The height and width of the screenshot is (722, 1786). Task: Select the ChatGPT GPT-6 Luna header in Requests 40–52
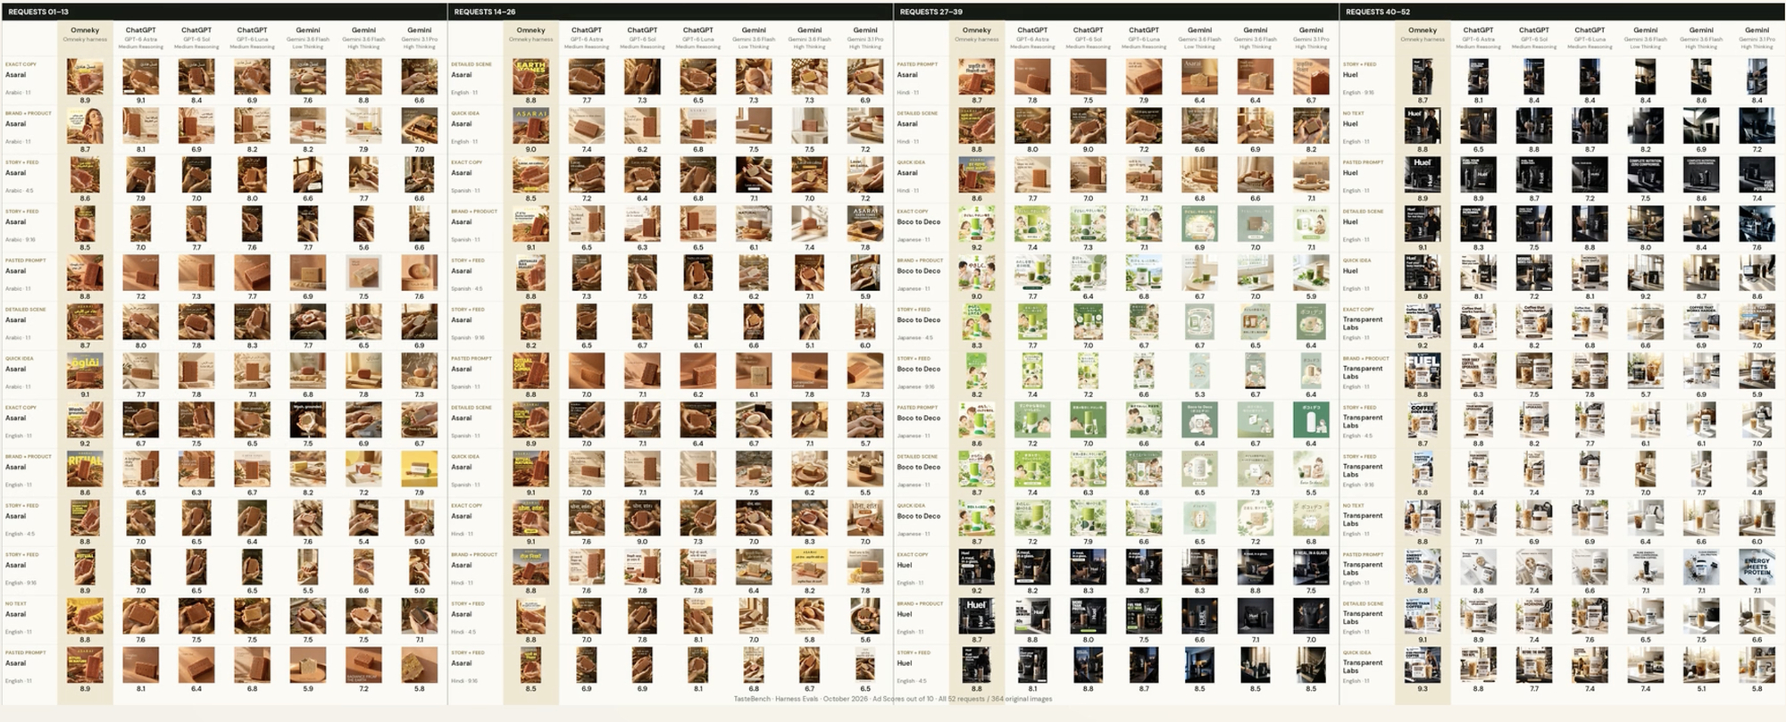pyautogui.click(x=1590, y=37)
